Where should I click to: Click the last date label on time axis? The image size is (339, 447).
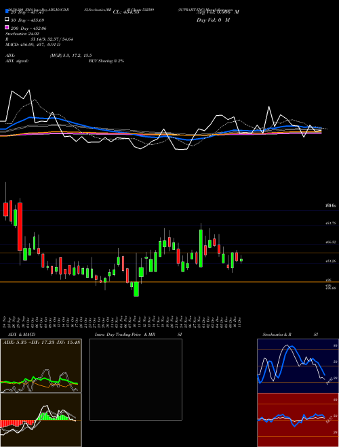click(240, 322)
